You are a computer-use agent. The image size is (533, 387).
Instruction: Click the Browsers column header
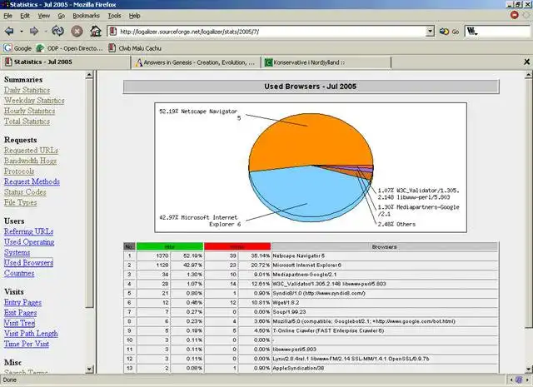pos(385,246)
